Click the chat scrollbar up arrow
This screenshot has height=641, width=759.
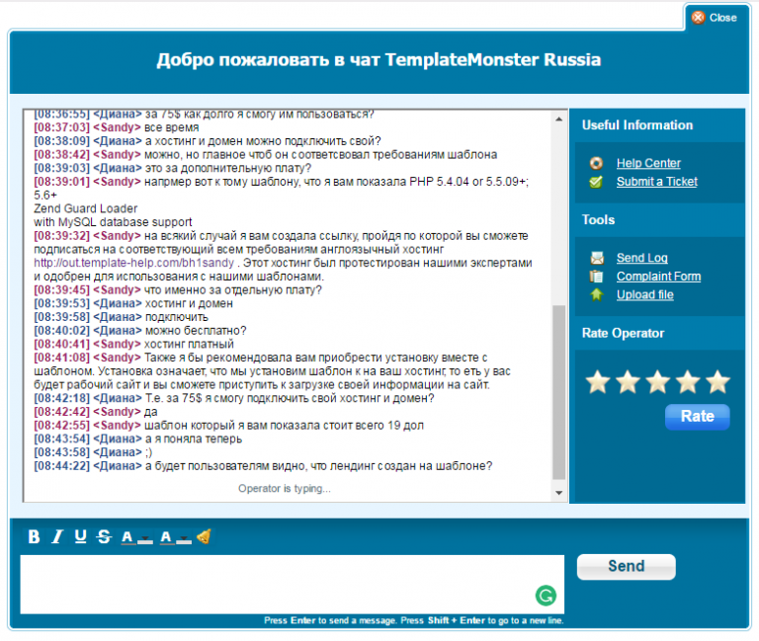pyautogui.click(x=559, y=119)
